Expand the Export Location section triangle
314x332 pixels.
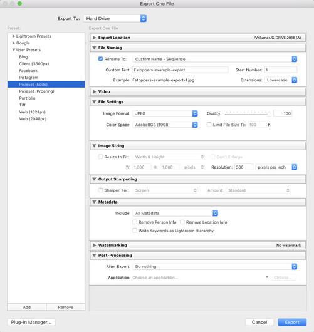click(x=94, y=38)
